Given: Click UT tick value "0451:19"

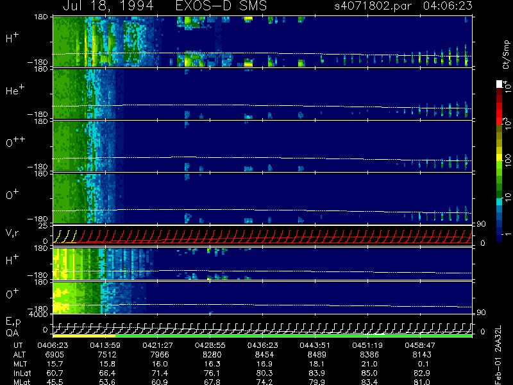Looking at the screenshot, I should tap(367, 345).
